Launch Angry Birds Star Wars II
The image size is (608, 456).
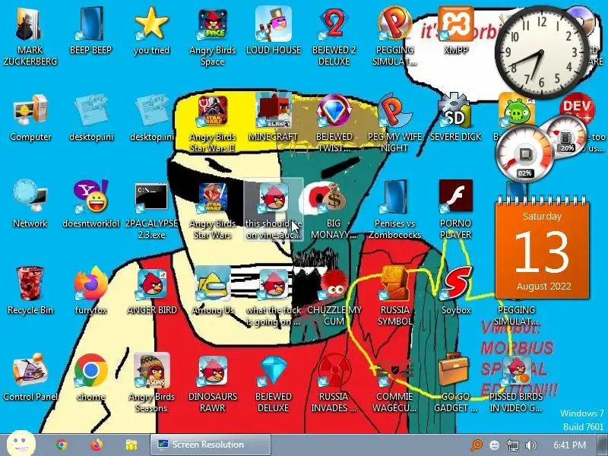(213, 122)
